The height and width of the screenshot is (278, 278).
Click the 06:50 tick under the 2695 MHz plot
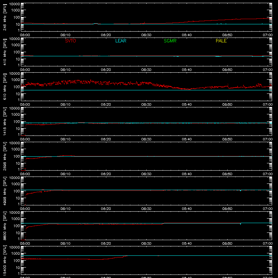click(227, 174)
